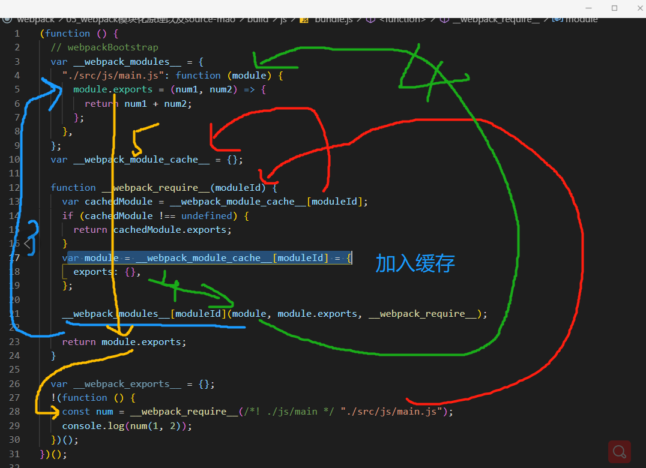Viewport: 646px width, 468px height.
Task: Open the search magnifier button in the corner
Action: [x=619, y=452]
